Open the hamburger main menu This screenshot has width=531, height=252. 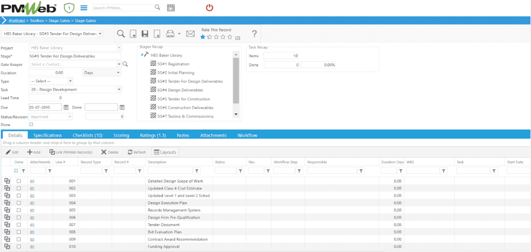[83, 7]
